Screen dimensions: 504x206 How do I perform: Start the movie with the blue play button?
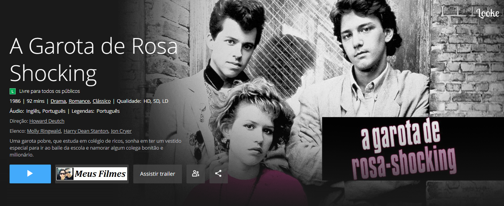click(x=30, y=174)
